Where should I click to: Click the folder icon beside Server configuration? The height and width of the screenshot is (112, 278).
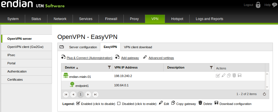[x=62, y=47]
